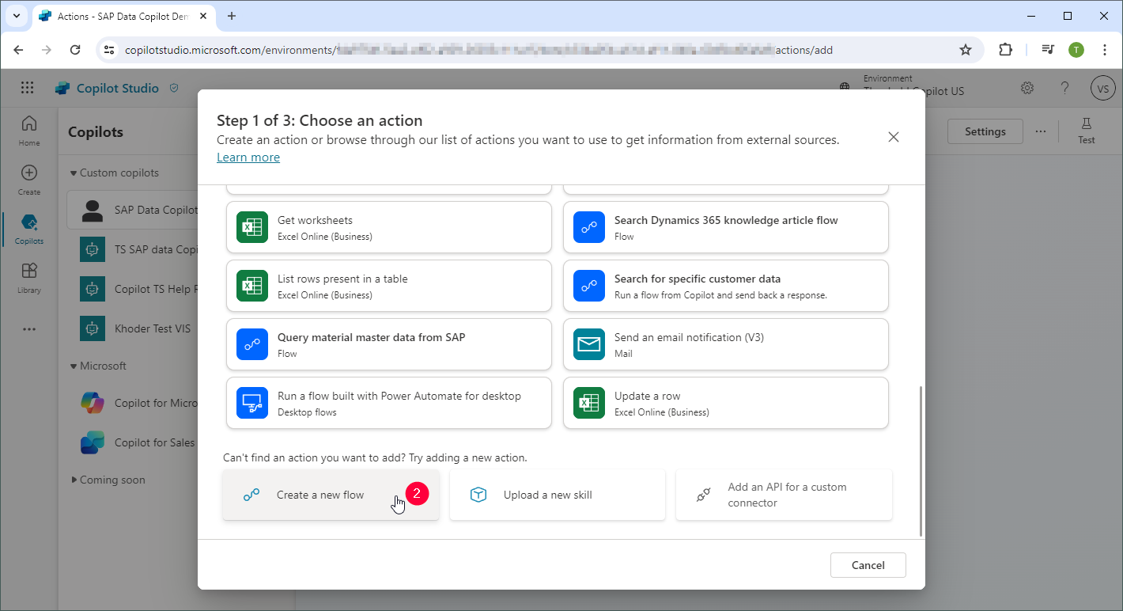Click Create a new flow

click(331, 495)
